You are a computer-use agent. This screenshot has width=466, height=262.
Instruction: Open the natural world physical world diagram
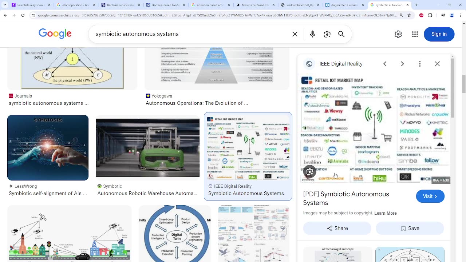[72, 68]
